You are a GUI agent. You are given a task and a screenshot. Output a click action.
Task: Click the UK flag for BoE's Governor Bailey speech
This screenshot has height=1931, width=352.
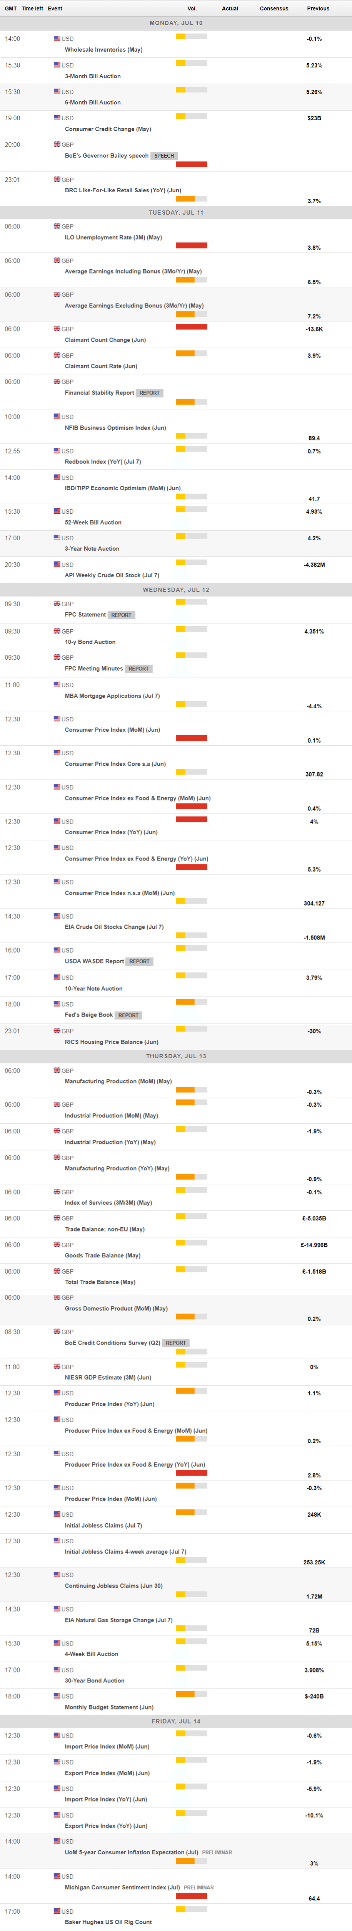57,144
